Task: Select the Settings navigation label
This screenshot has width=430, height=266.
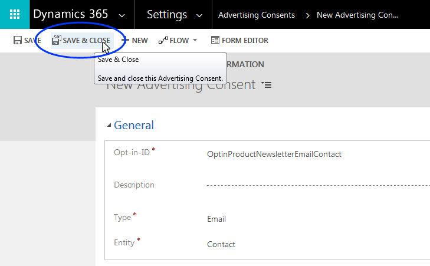Action: [x=167, y=15]
